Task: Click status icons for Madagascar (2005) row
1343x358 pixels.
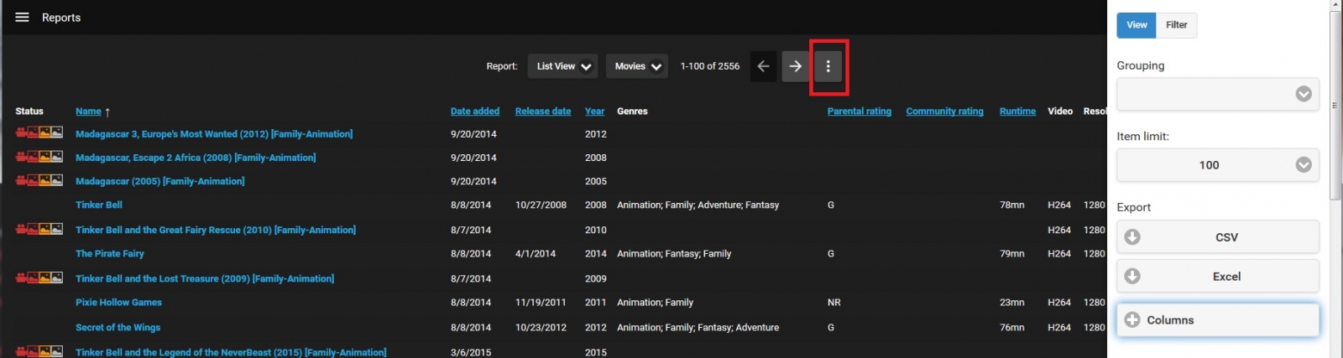Action: point(39,180)
